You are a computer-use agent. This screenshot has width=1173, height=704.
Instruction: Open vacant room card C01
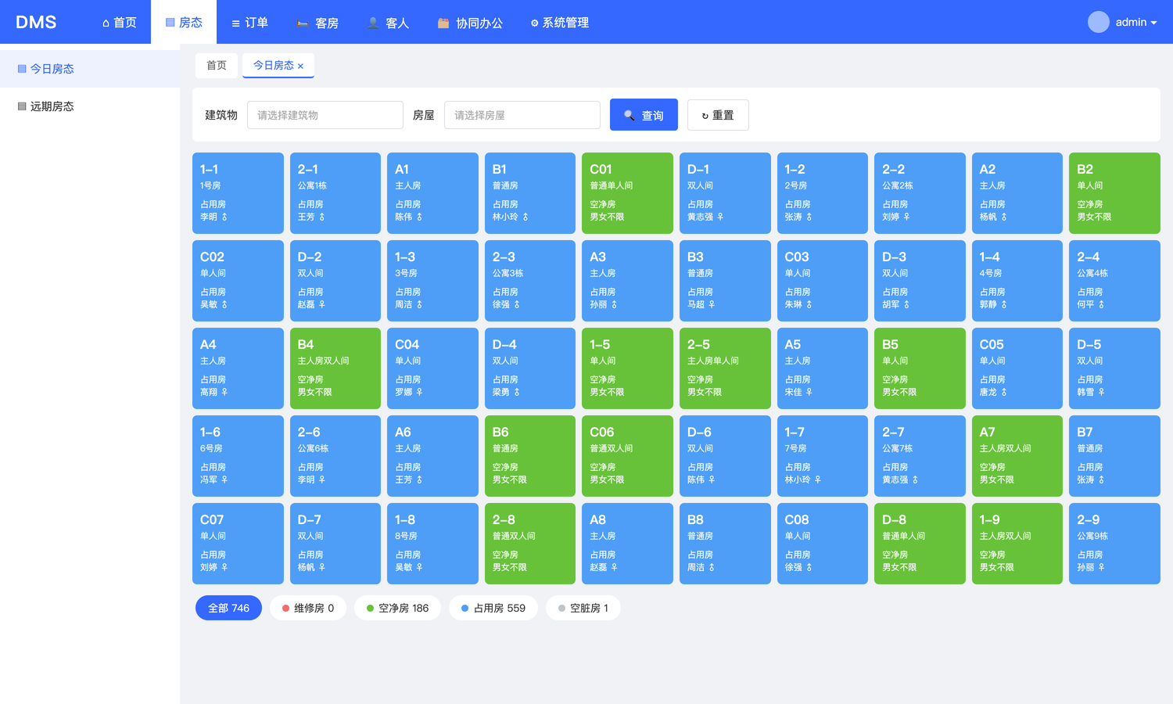point(627,193)
